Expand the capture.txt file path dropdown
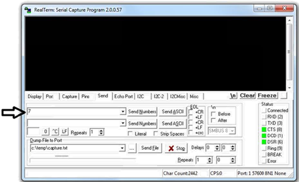The width and height of the screenshot is (299, 182). [x=123, y=148]
